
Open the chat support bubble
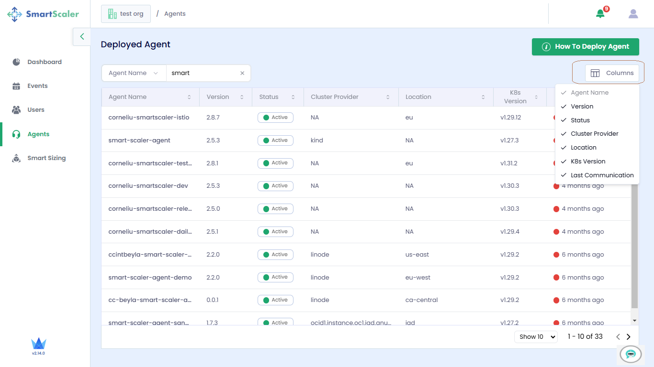pos(631,354)
